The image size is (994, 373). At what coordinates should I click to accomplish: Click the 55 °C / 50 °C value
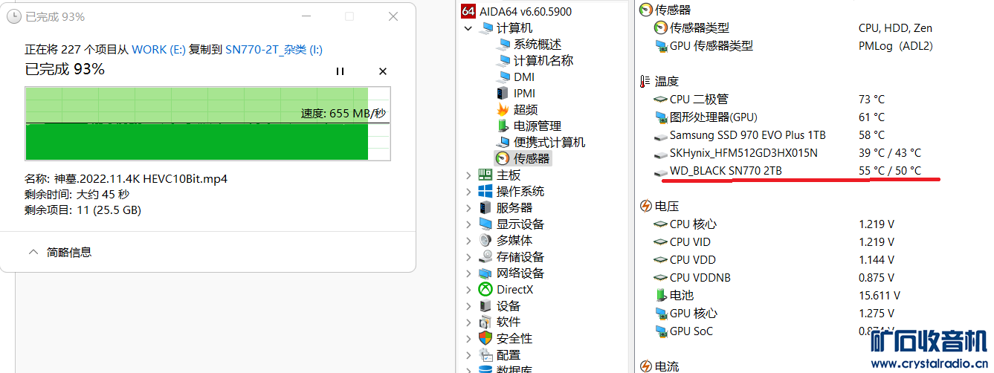point(890,171)
